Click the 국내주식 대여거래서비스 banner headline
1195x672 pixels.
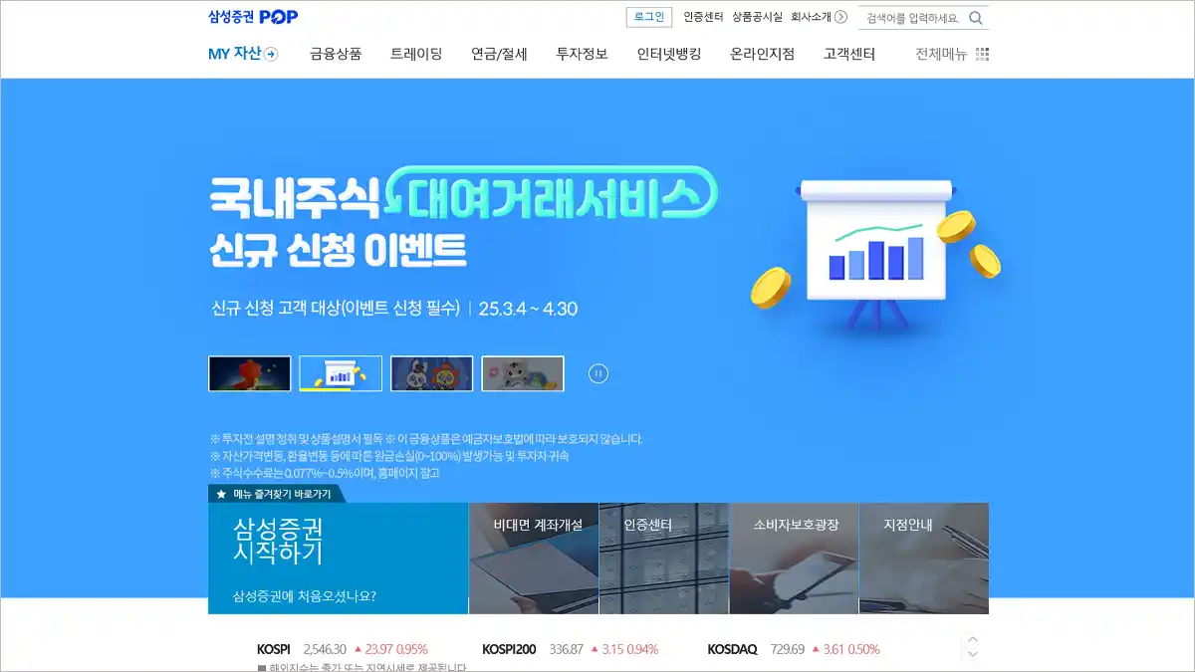[x=463, y=194]
